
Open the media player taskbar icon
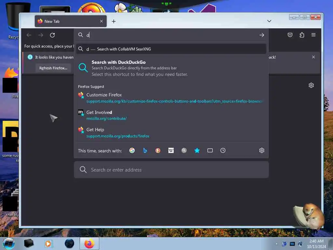click(48, 243)
